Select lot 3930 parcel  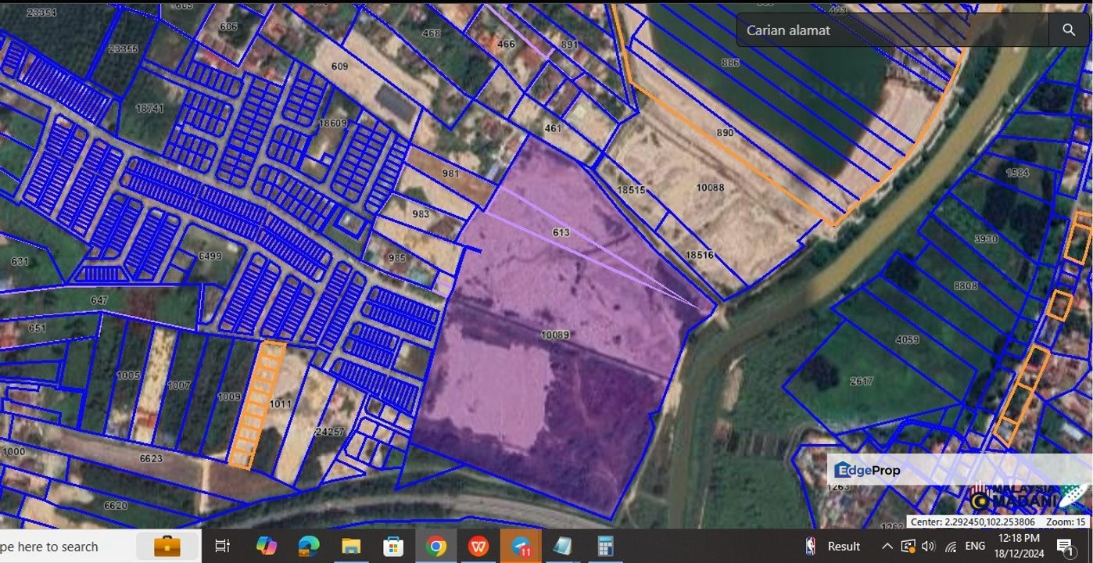click(985, 238)
